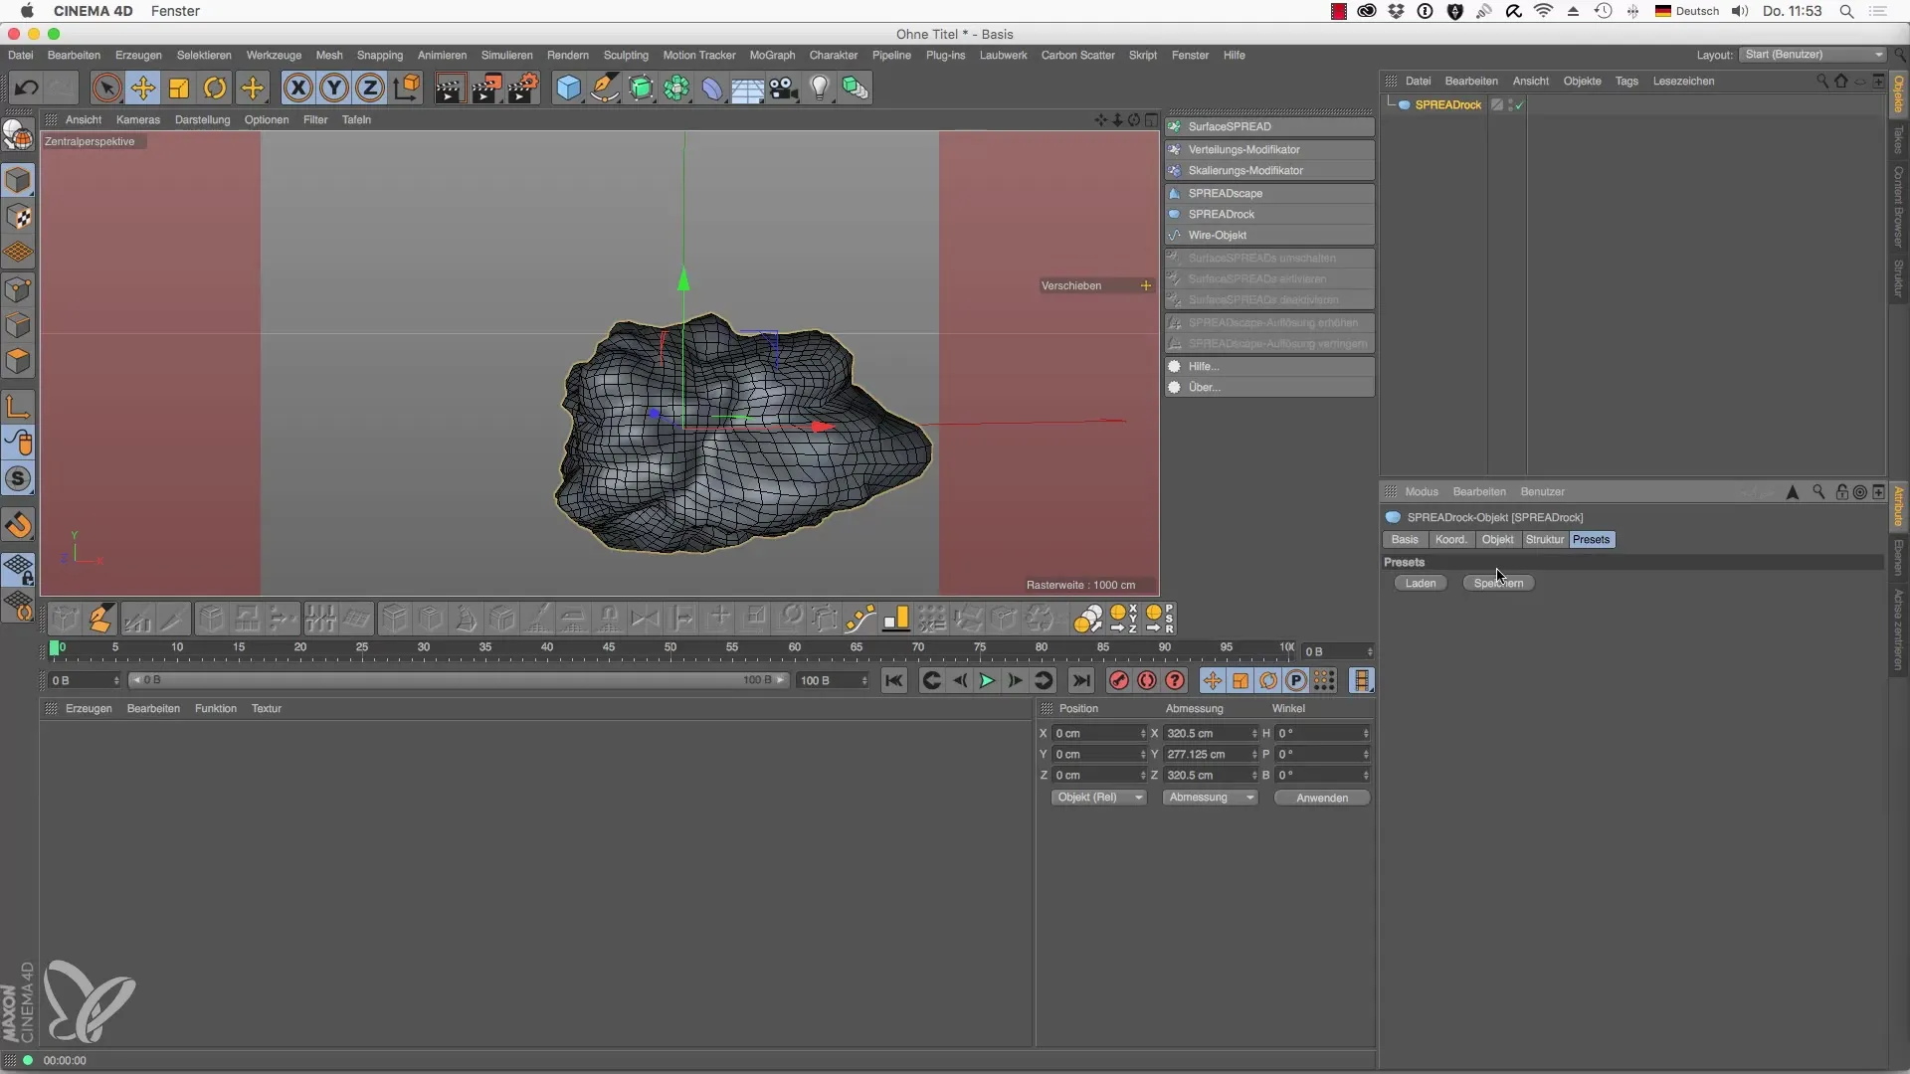
Task: Switch to the Objekt tab
Action: (x=1497, y=540)
